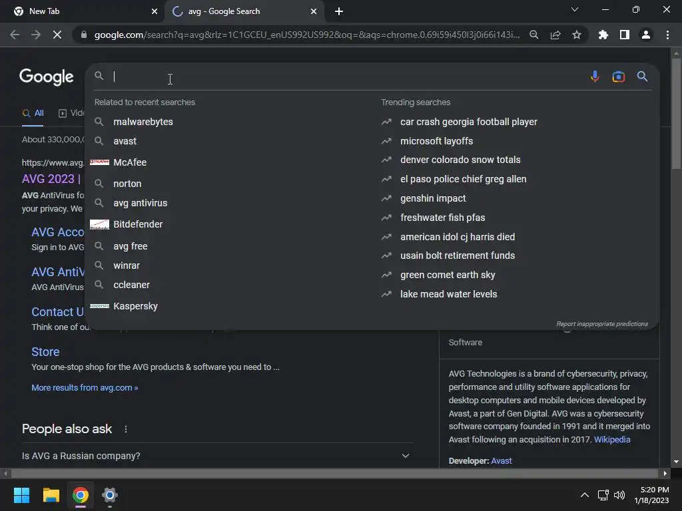Image resolution: width=682 pixels, height=511 pixels.
Task: Open the volume control in tray
Action: point(619,495)
